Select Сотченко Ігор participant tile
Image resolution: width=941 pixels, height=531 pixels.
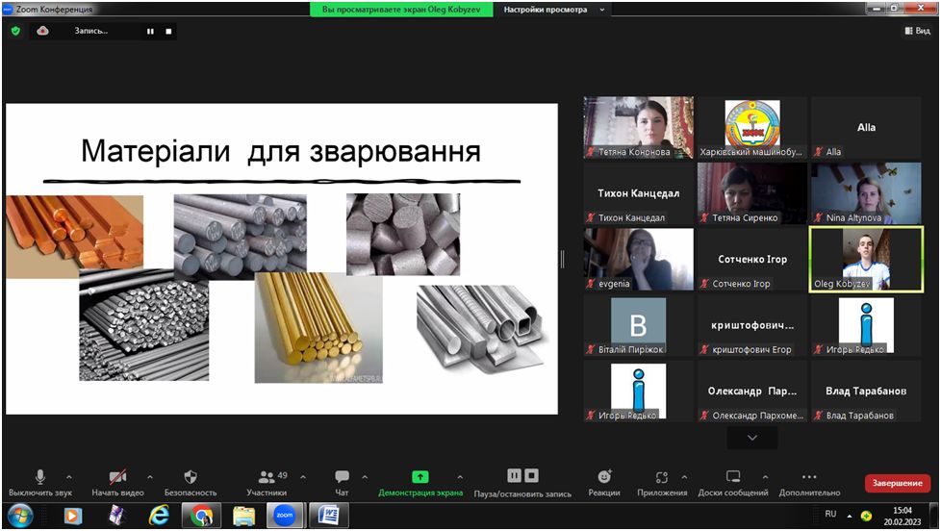pyautogui.click(x=752, y=259)
